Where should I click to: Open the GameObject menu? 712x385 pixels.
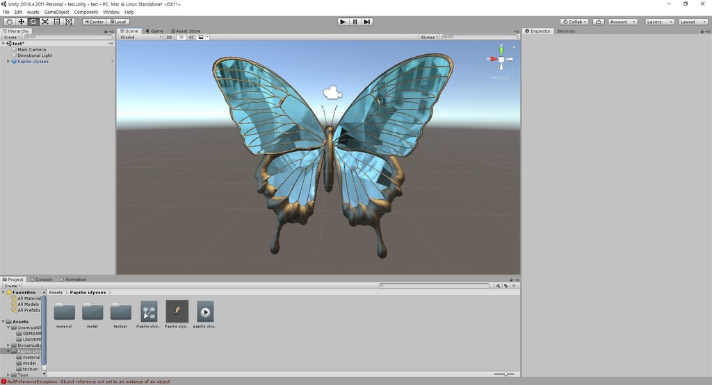click(57, 12)
